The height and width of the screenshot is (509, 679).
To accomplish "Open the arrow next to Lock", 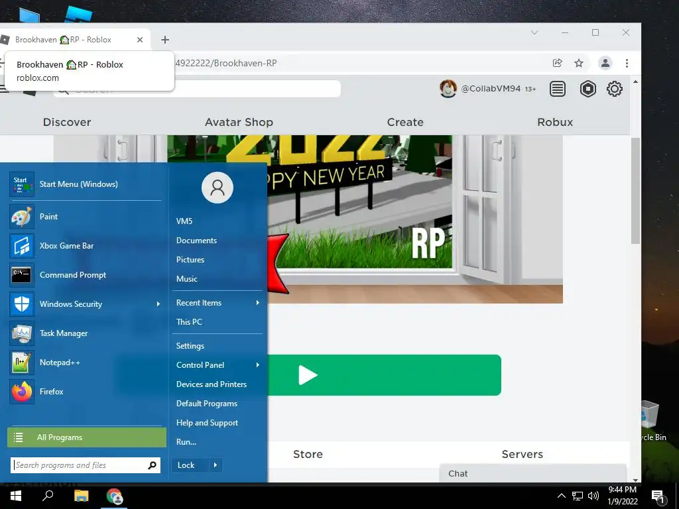I will tap(216, 465).
